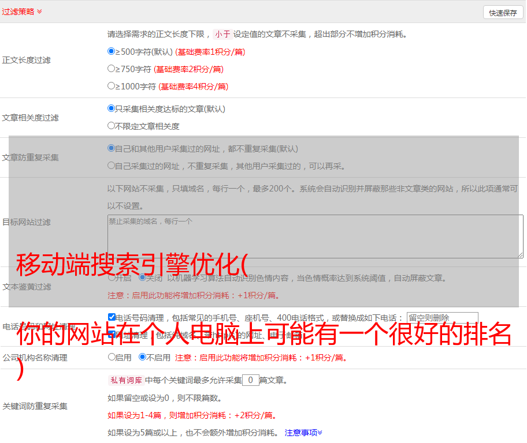Expand the 注意事项 link
The width and height of the screenshot is (527, 443).
(303, 432)
